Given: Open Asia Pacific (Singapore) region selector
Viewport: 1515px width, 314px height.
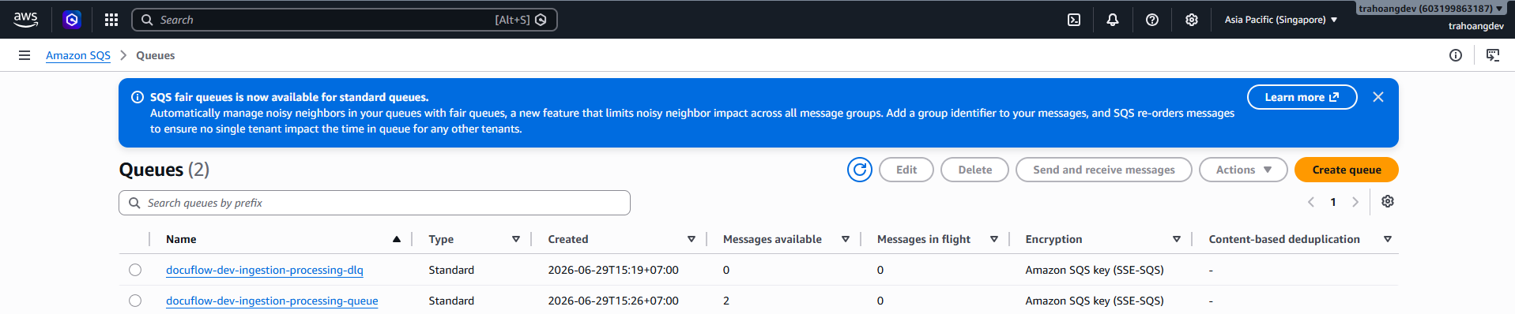Looking at the screenshot, I should click(x=1281, y=20).
